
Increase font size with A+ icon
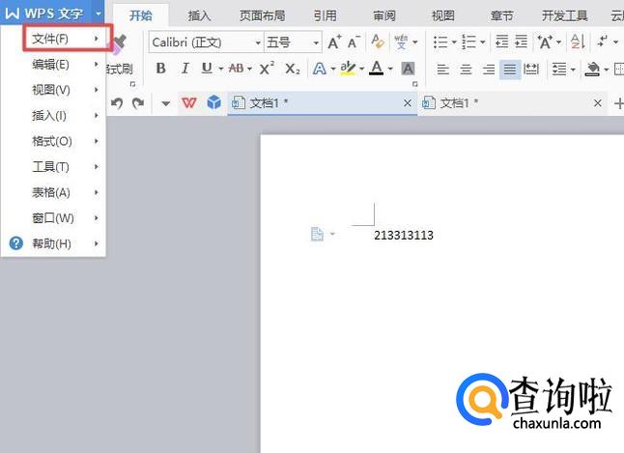pos(334,42)
